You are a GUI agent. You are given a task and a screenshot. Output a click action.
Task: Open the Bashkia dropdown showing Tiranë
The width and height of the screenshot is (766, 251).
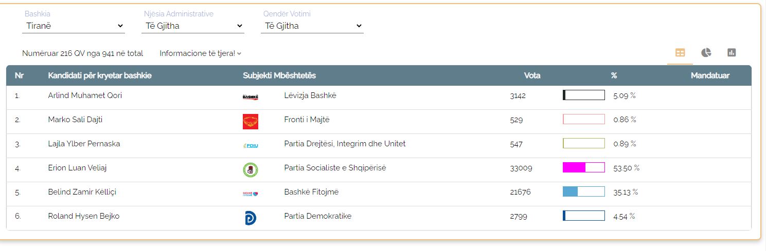coord(74,26)
